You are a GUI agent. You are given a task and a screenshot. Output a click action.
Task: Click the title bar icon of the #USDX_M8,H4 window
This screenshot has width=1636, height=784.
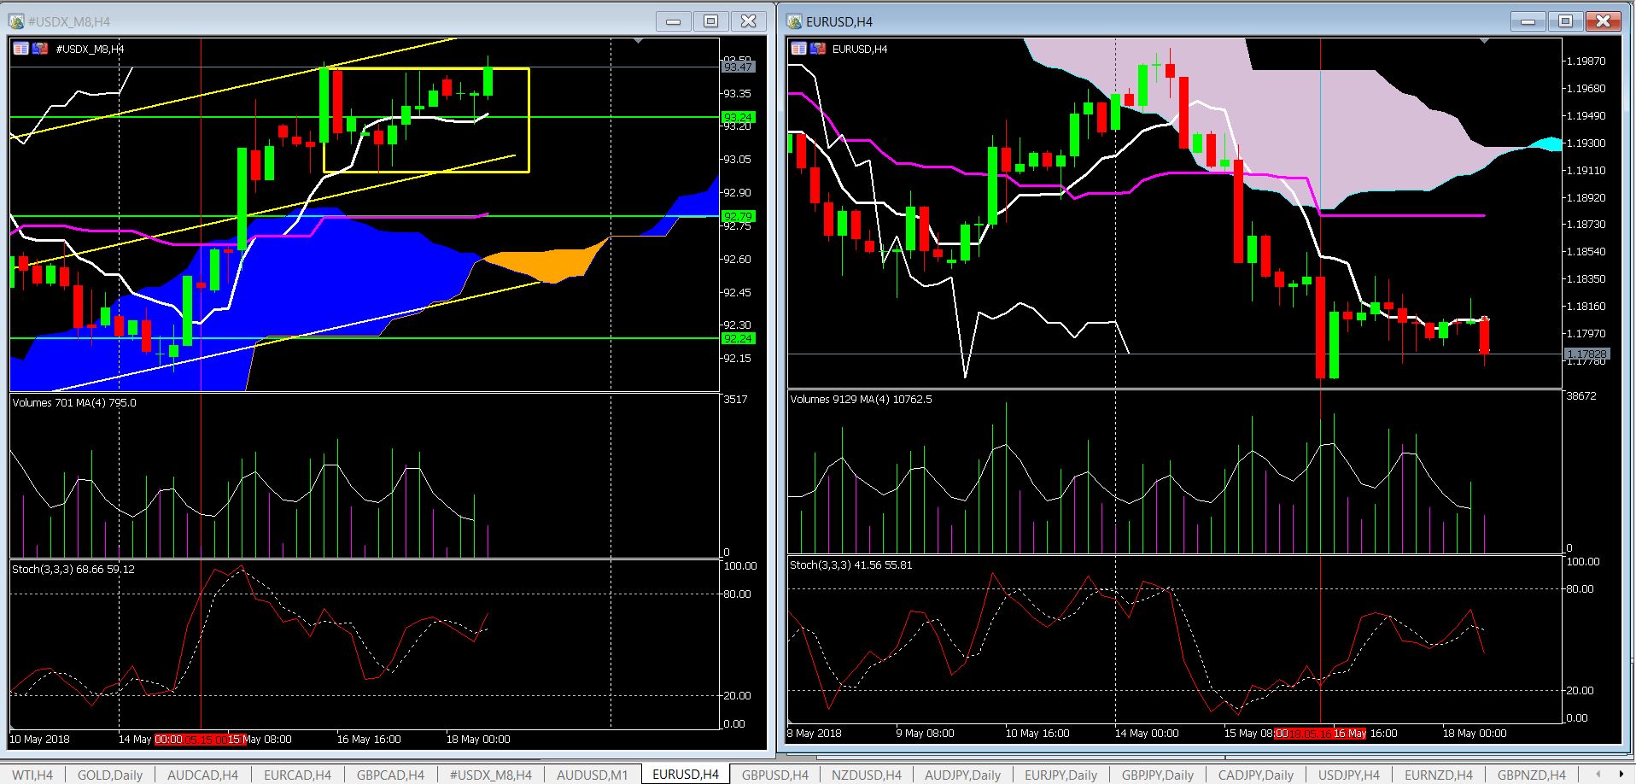(16, 21)
